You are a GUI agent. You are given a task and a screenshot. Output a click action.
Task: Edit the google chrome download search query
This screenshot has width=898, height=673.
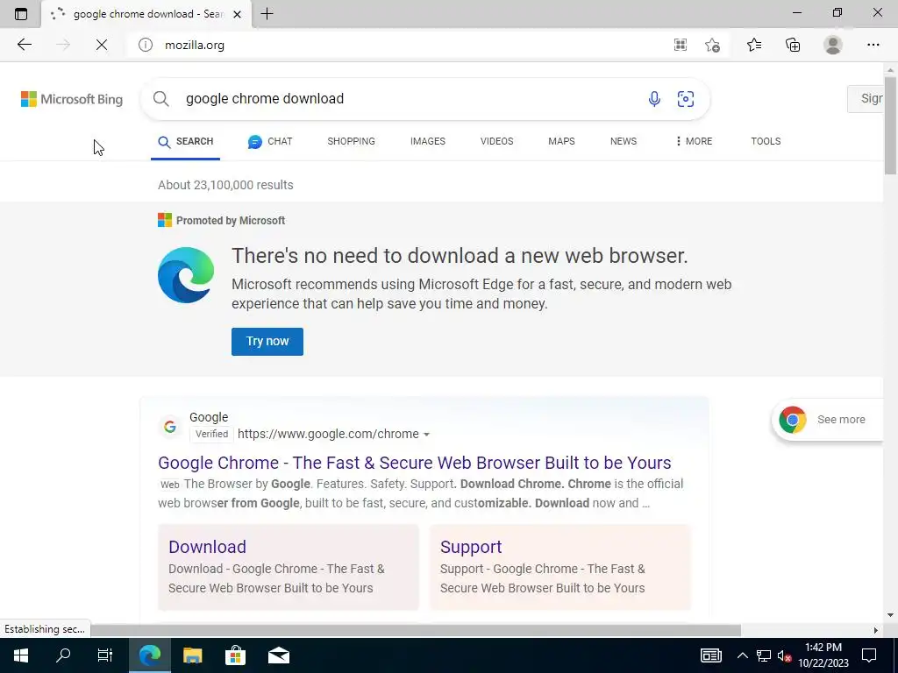coord(265,98)
